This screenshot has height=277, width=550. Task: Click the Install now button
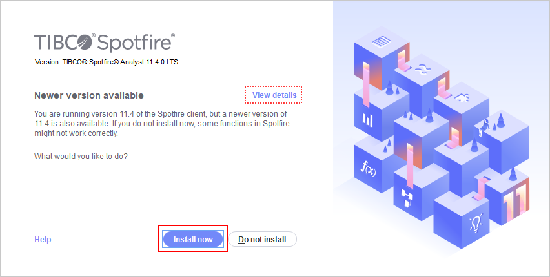pos(193,240)
